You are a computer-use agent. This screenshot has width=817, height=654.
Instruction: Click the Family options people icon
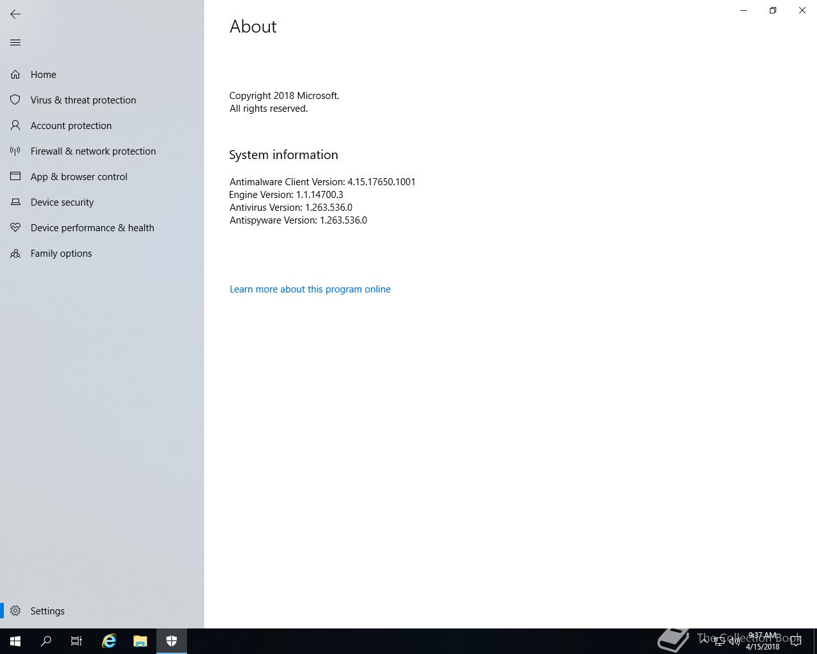(15, 254)
